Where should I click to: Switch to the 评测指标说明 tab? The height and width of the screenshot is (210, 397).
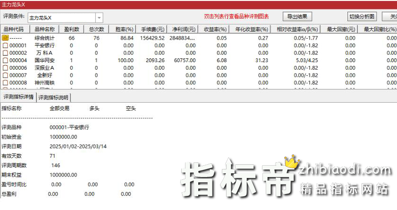pyautogui.click(x=53, y=97)
